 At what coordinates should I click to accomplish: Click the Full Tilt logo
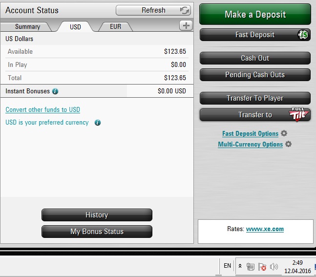[x=299, y=114]
